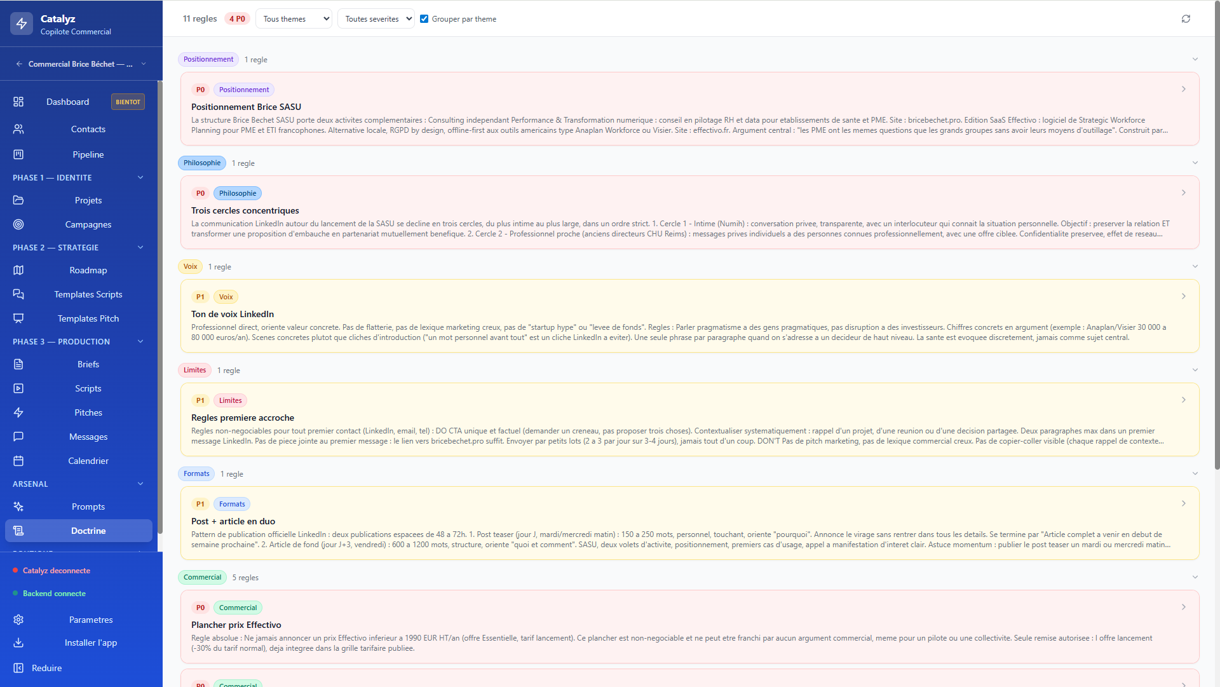Screen dimensions: 1220x687
Task: Open the Trois cercles concentriques rule card
Action: click(690, 212)
